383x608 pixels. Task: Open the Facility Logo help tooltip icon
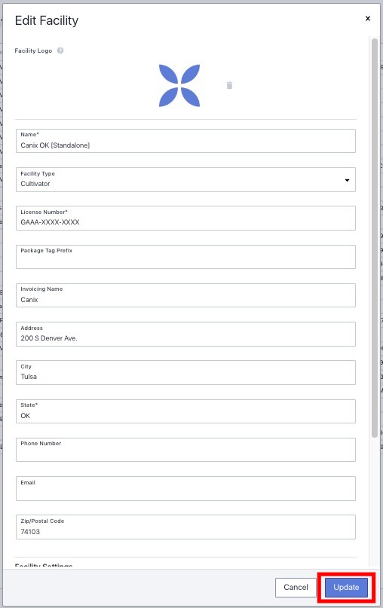pos(60,50)
